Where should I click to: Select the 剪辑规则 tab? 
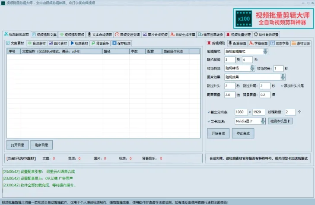pyautogui.click(x=216, y=43)
